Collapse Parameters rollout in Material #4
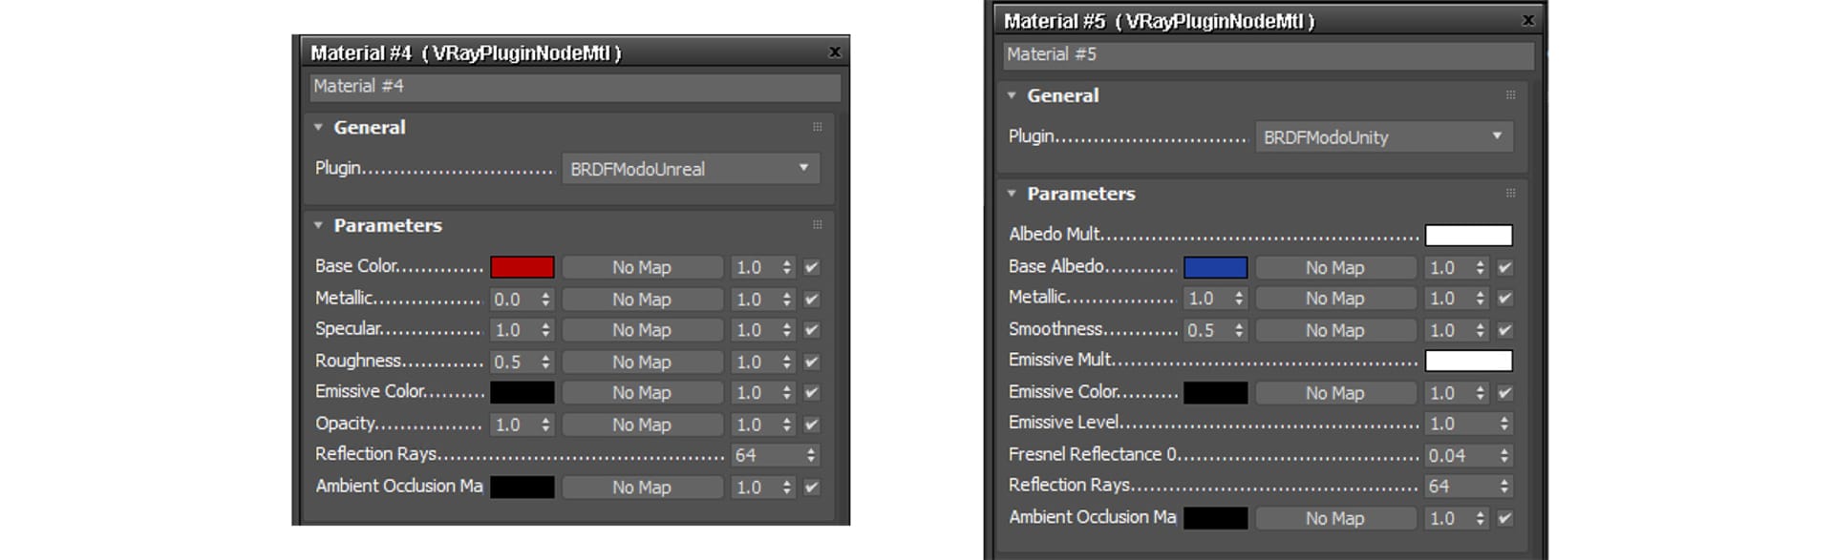Viewport: 1834px width, 560px height. pos(318,225)
